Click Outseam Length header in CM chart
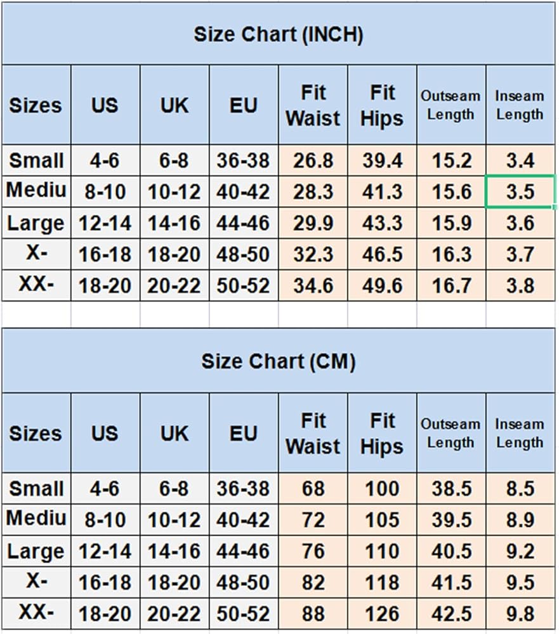 point(451,433)
